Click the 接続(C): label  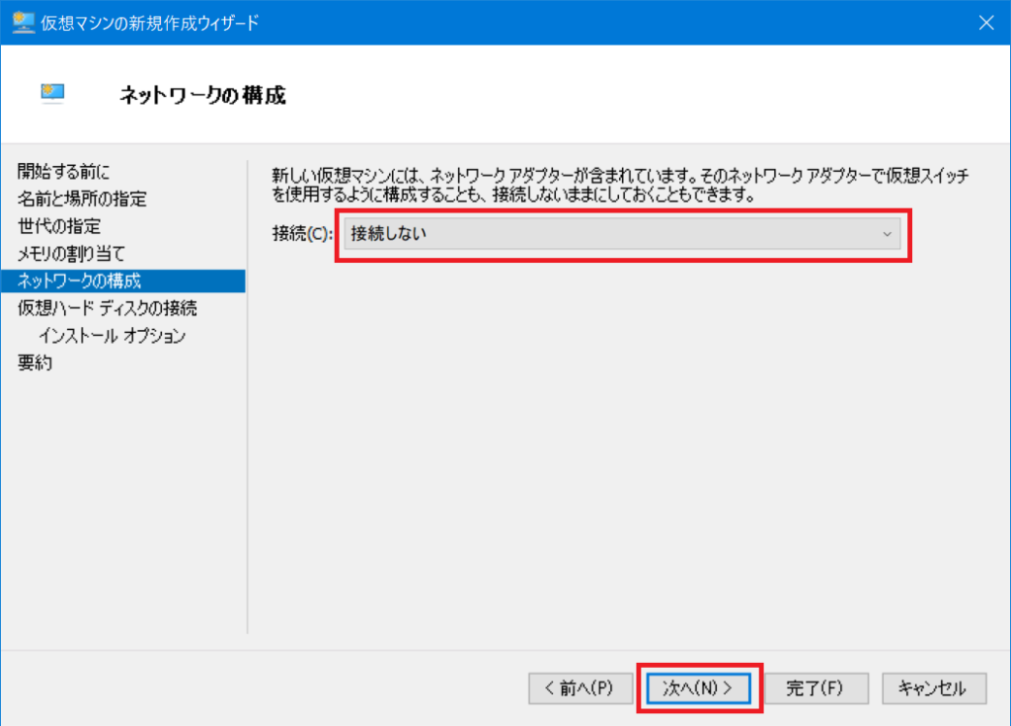(302, 234)
